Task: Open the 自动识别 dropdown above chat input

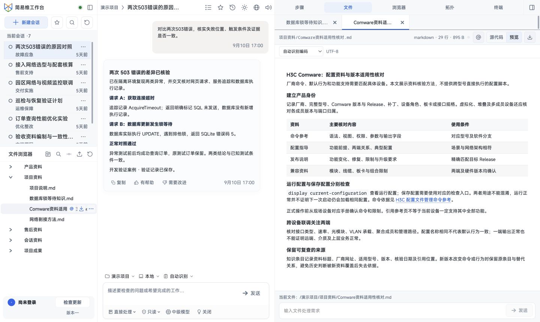Action: [178, 276]
